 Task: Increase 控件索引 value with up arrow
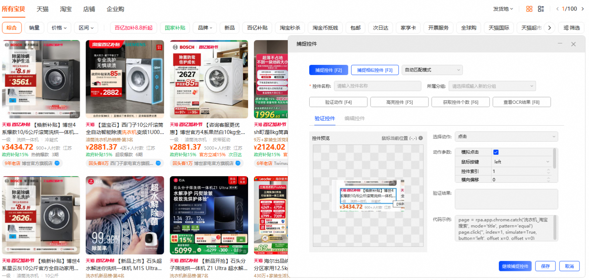click(x=549, y=170)
